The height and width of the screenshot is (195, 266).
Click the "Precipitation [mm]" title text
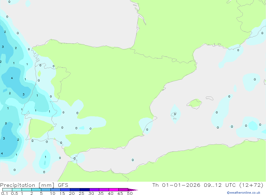(x=27, y=185)
